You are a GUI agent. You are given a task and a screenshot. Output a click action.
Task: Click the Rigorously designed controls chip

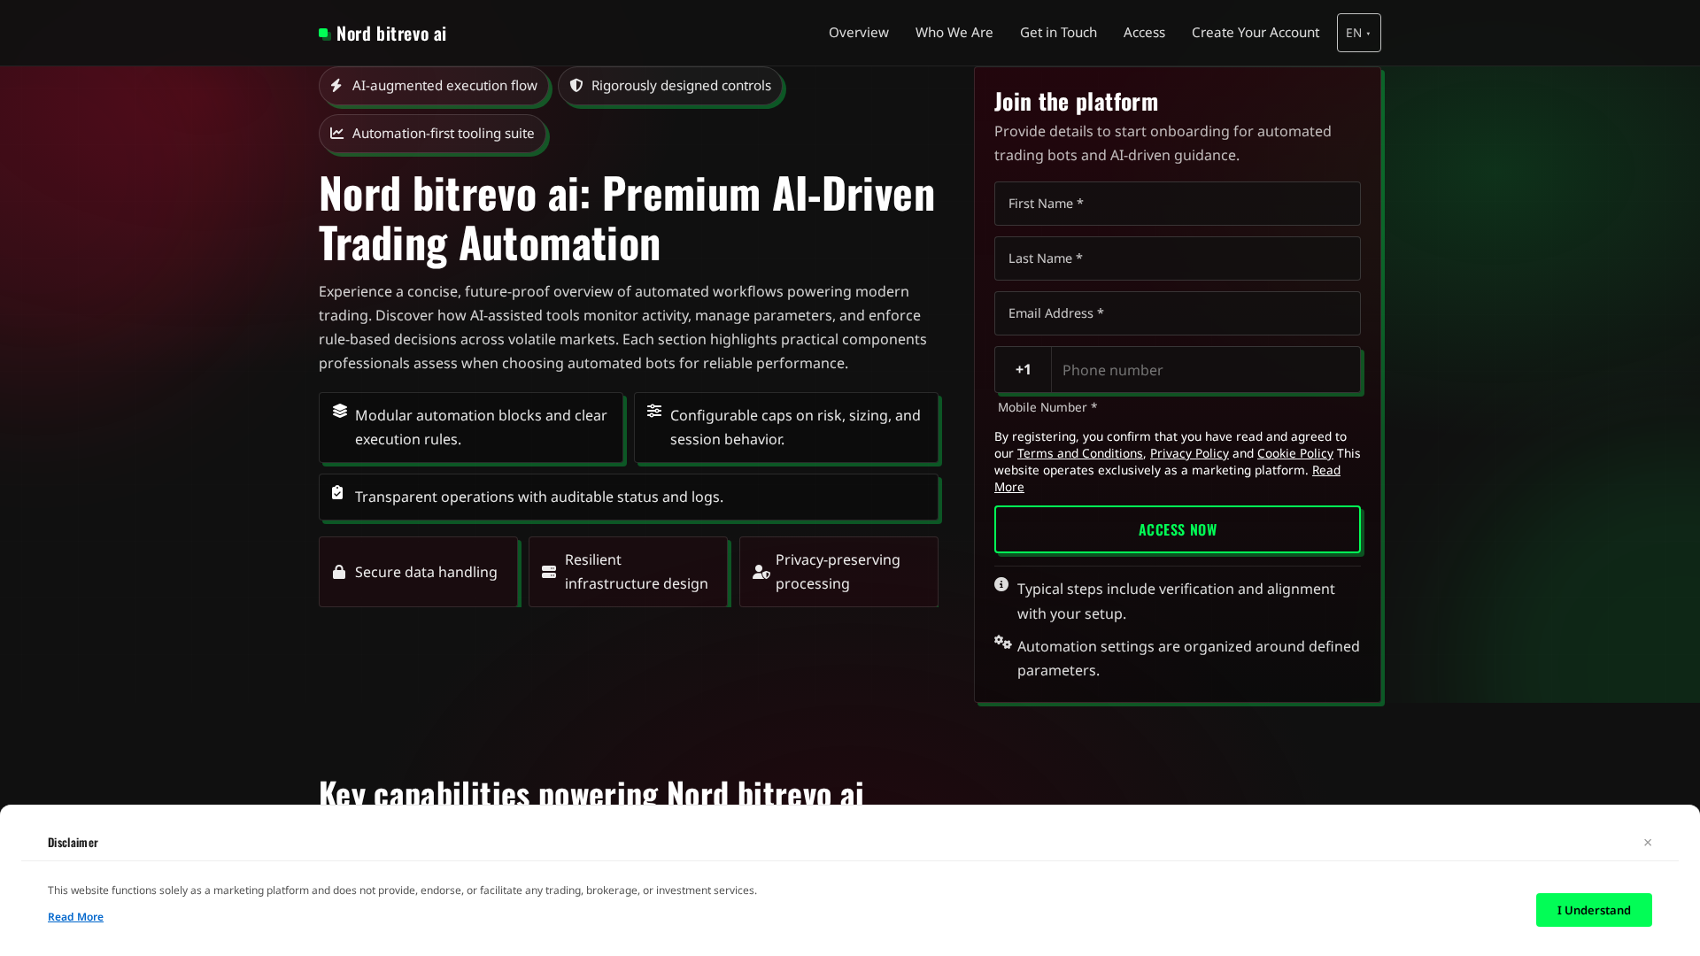(x=670, y=86)
